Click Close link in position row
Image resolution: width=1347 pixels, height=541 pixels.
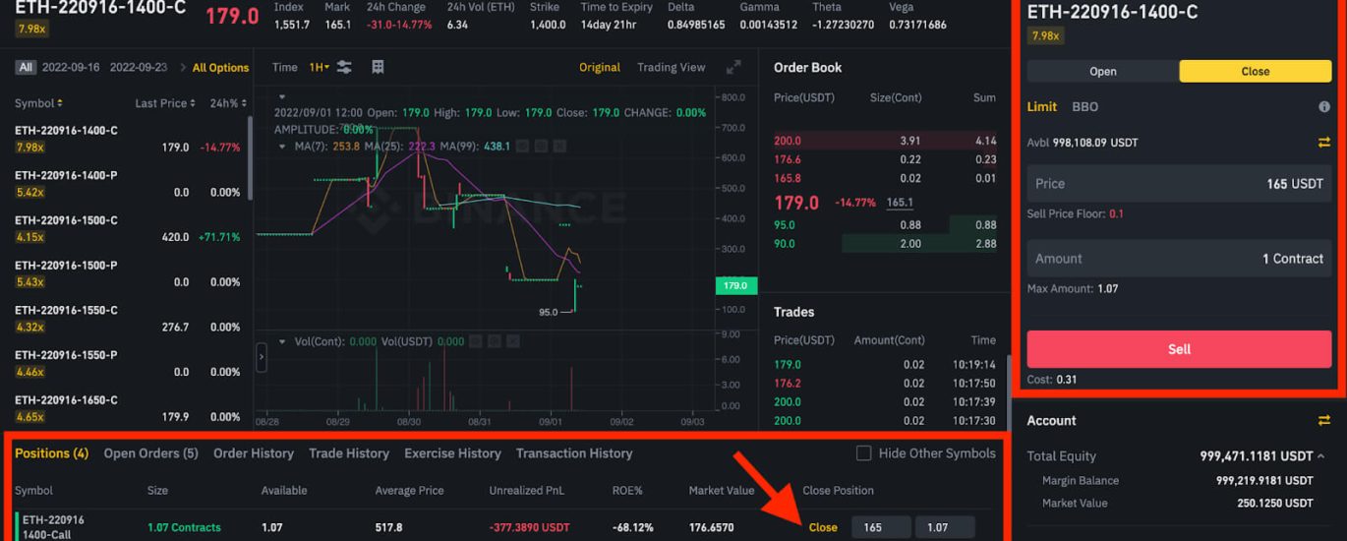pos(823,527)
